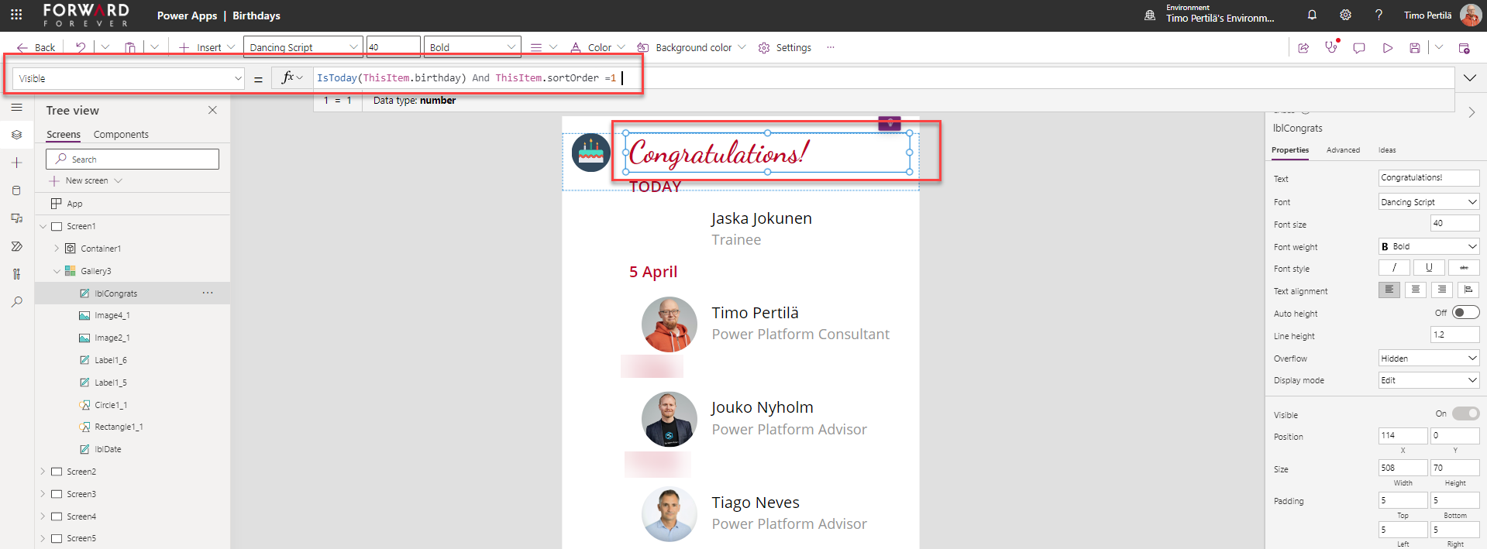
Task: Click the Preview app play icon
Action: coord(1387,48)
